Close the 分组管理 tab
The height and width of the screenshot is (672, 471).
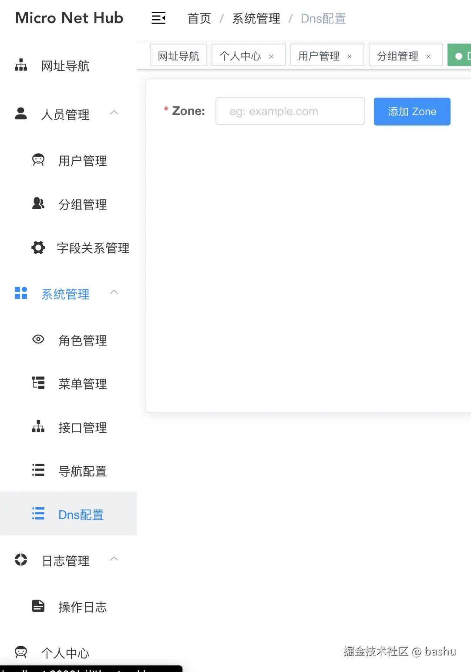tap(428, 56)
